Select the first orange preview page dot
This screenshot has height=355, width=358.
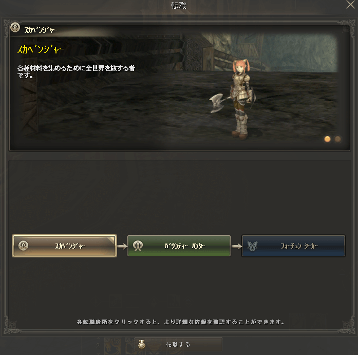(327, 139)
